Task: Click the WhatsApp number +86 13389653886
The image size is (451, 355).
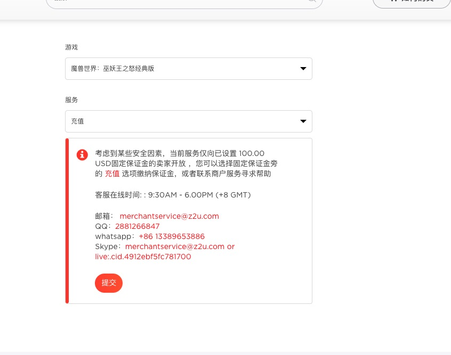Action: 172,236
